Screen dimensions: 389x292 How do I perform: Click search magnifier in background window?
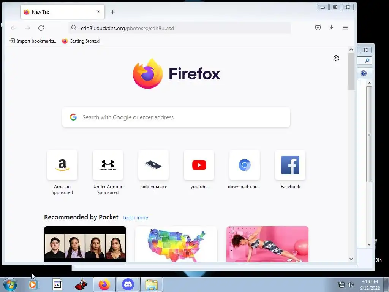point(367,60)
